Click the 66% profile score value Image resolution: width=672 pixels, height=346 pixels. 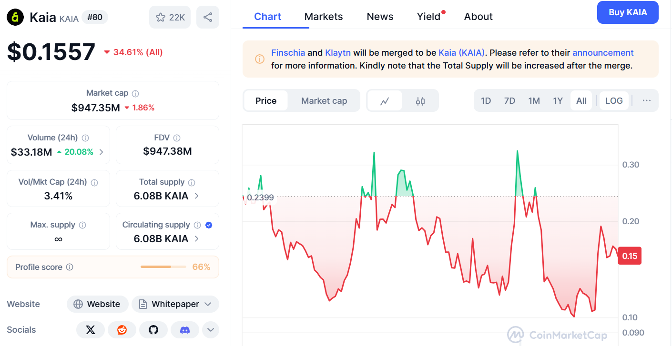[201, 267]
